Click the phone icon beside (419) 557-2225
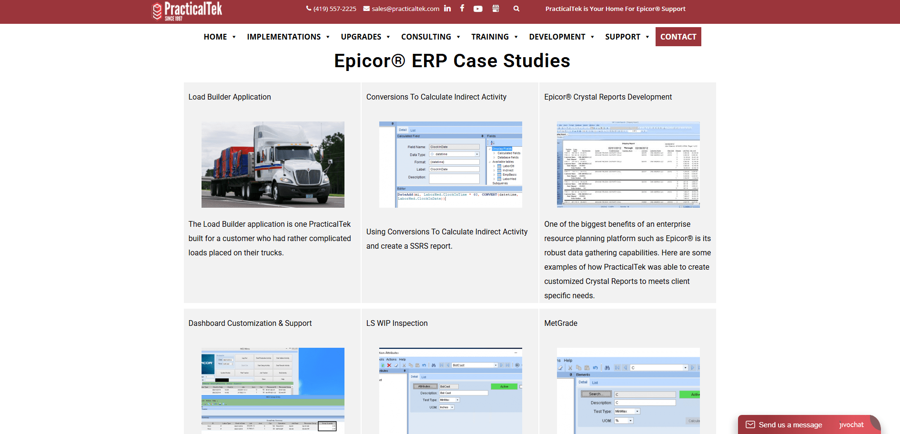 point(309,9)
